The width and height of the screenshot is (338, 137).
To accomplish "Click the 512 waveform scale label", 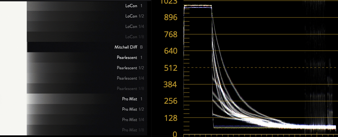I will (x=171, y=68).
